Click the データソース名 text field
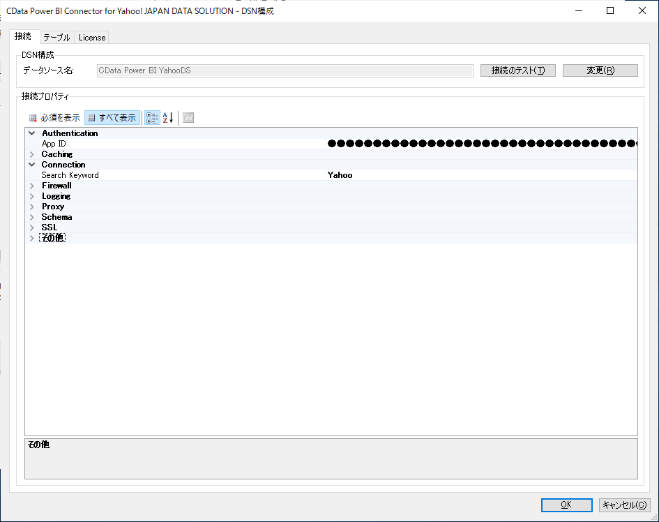 click(x=285, y=70)
